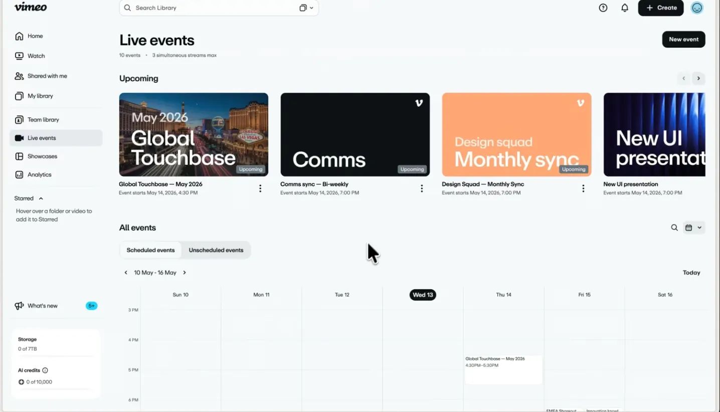720x412 pixels.
Task: Open three-dot menu for Design Squad event
Action: pos(583,188)
